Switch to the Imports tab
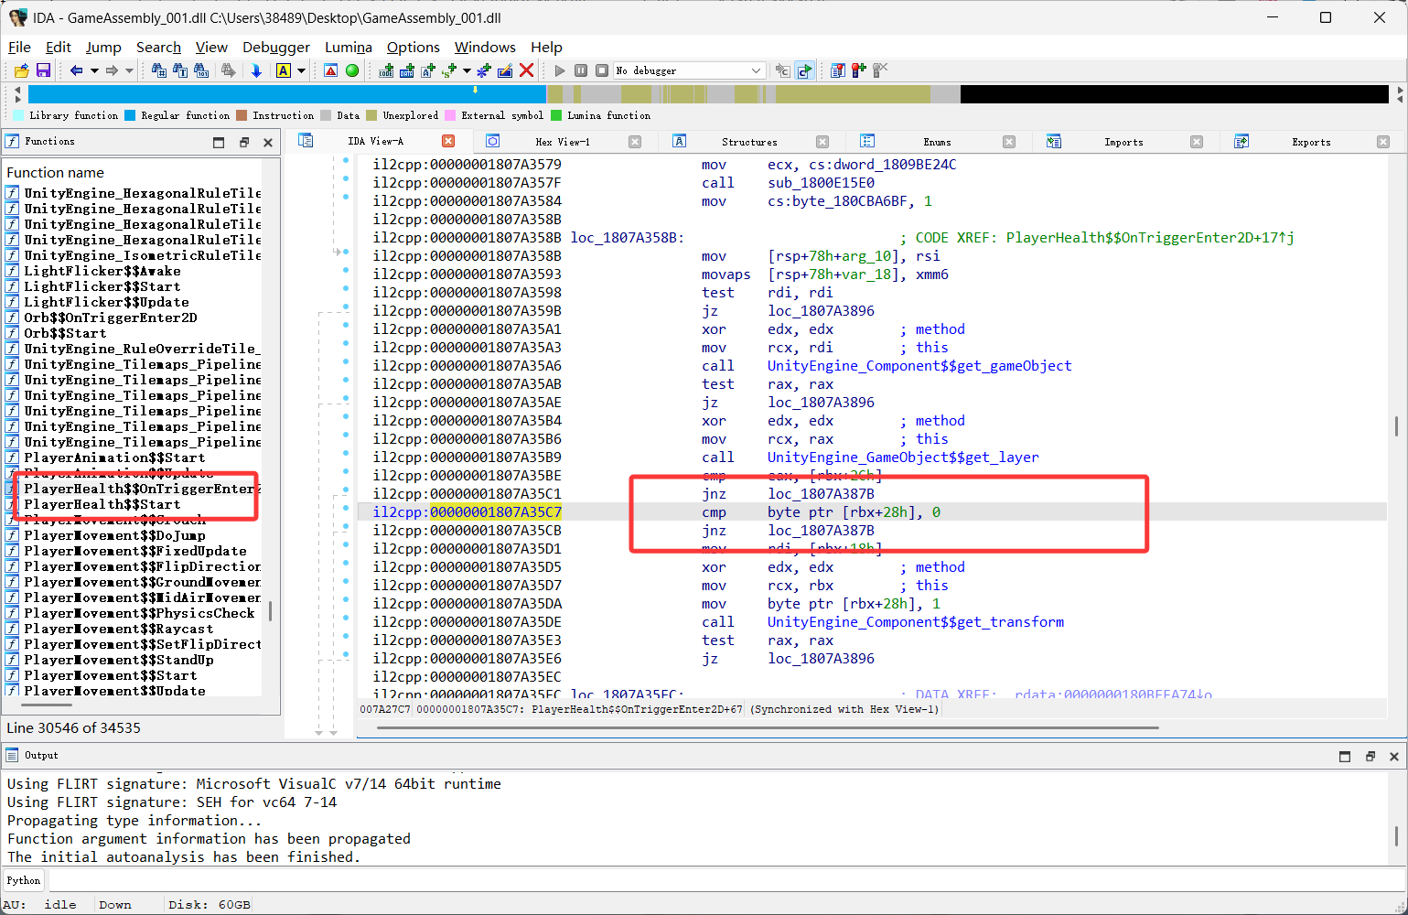This screenshot has width=1408, height=915. pyautogui.click(x=1123, y=142)
